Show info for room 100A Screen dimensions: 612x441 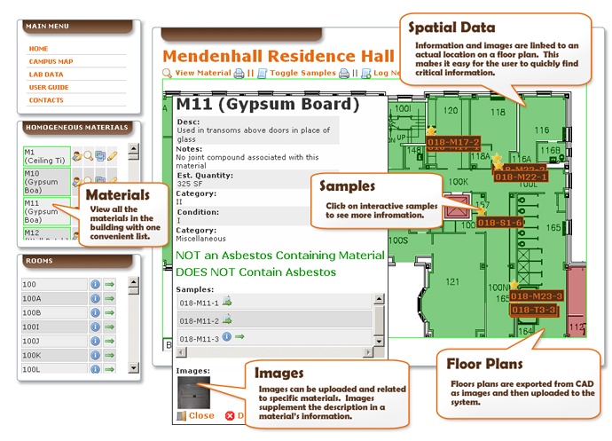click(x=95, y=298)
